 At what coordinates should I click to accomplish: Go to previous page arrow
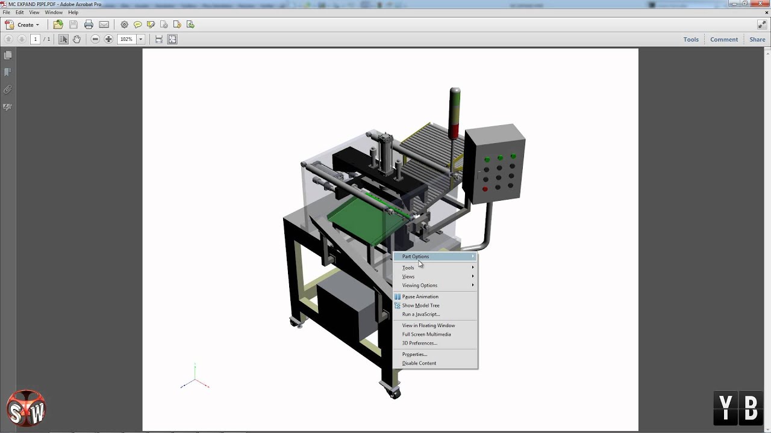[x=8, y=39]
